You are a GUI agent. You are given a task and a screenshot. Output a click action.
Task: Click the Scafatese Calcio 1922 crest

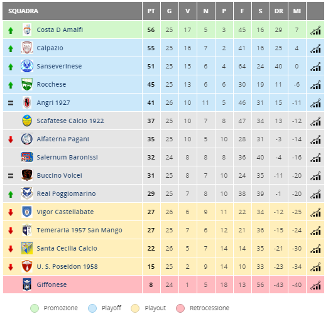coord(27,121)
